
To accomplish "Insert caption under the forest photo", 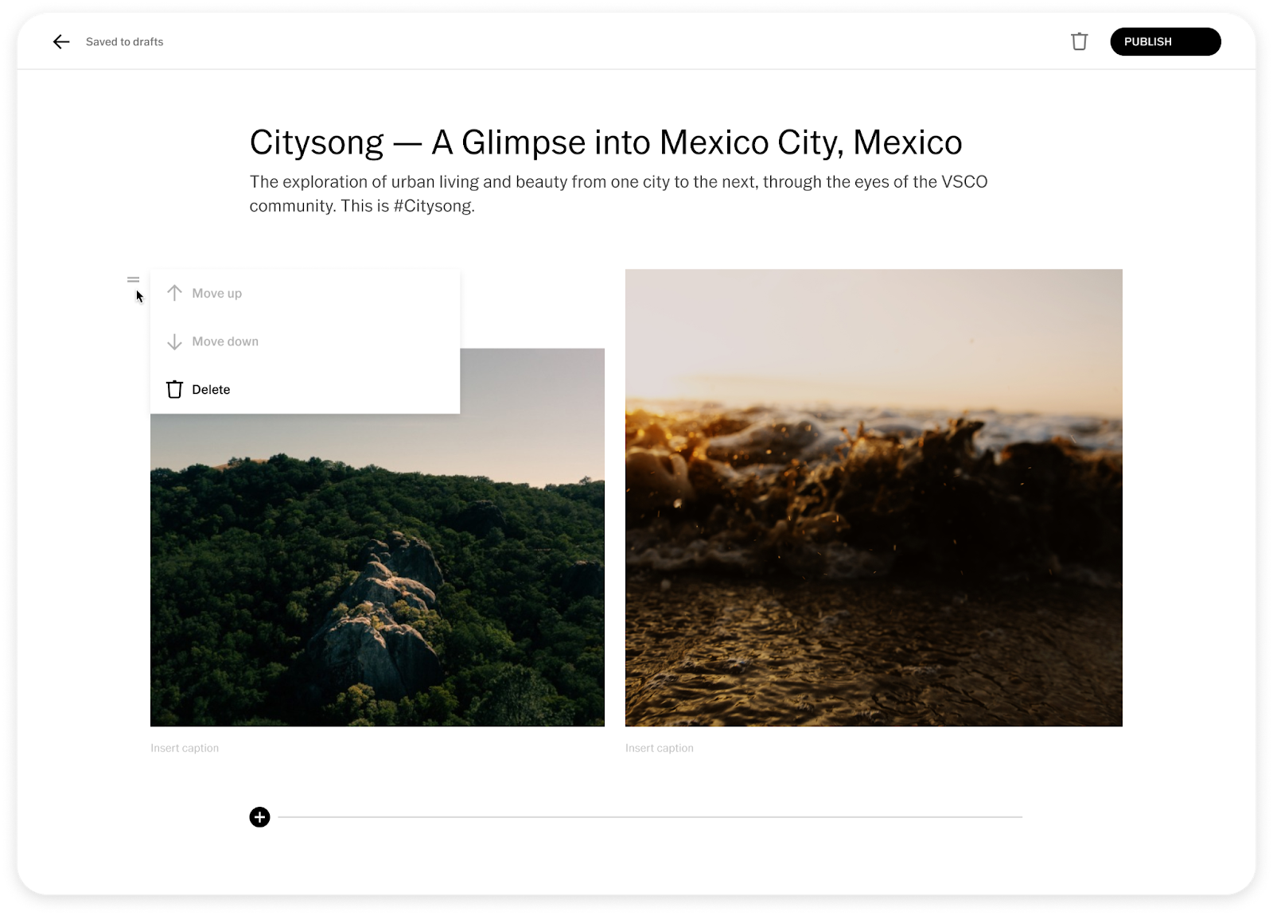I will tap(185, 749).
